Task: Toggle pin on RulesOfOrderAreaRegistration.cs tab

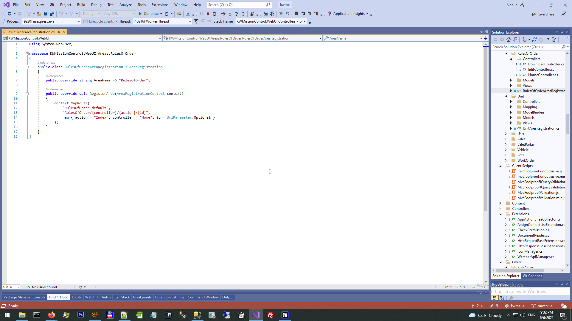Action: click(59, 32)
